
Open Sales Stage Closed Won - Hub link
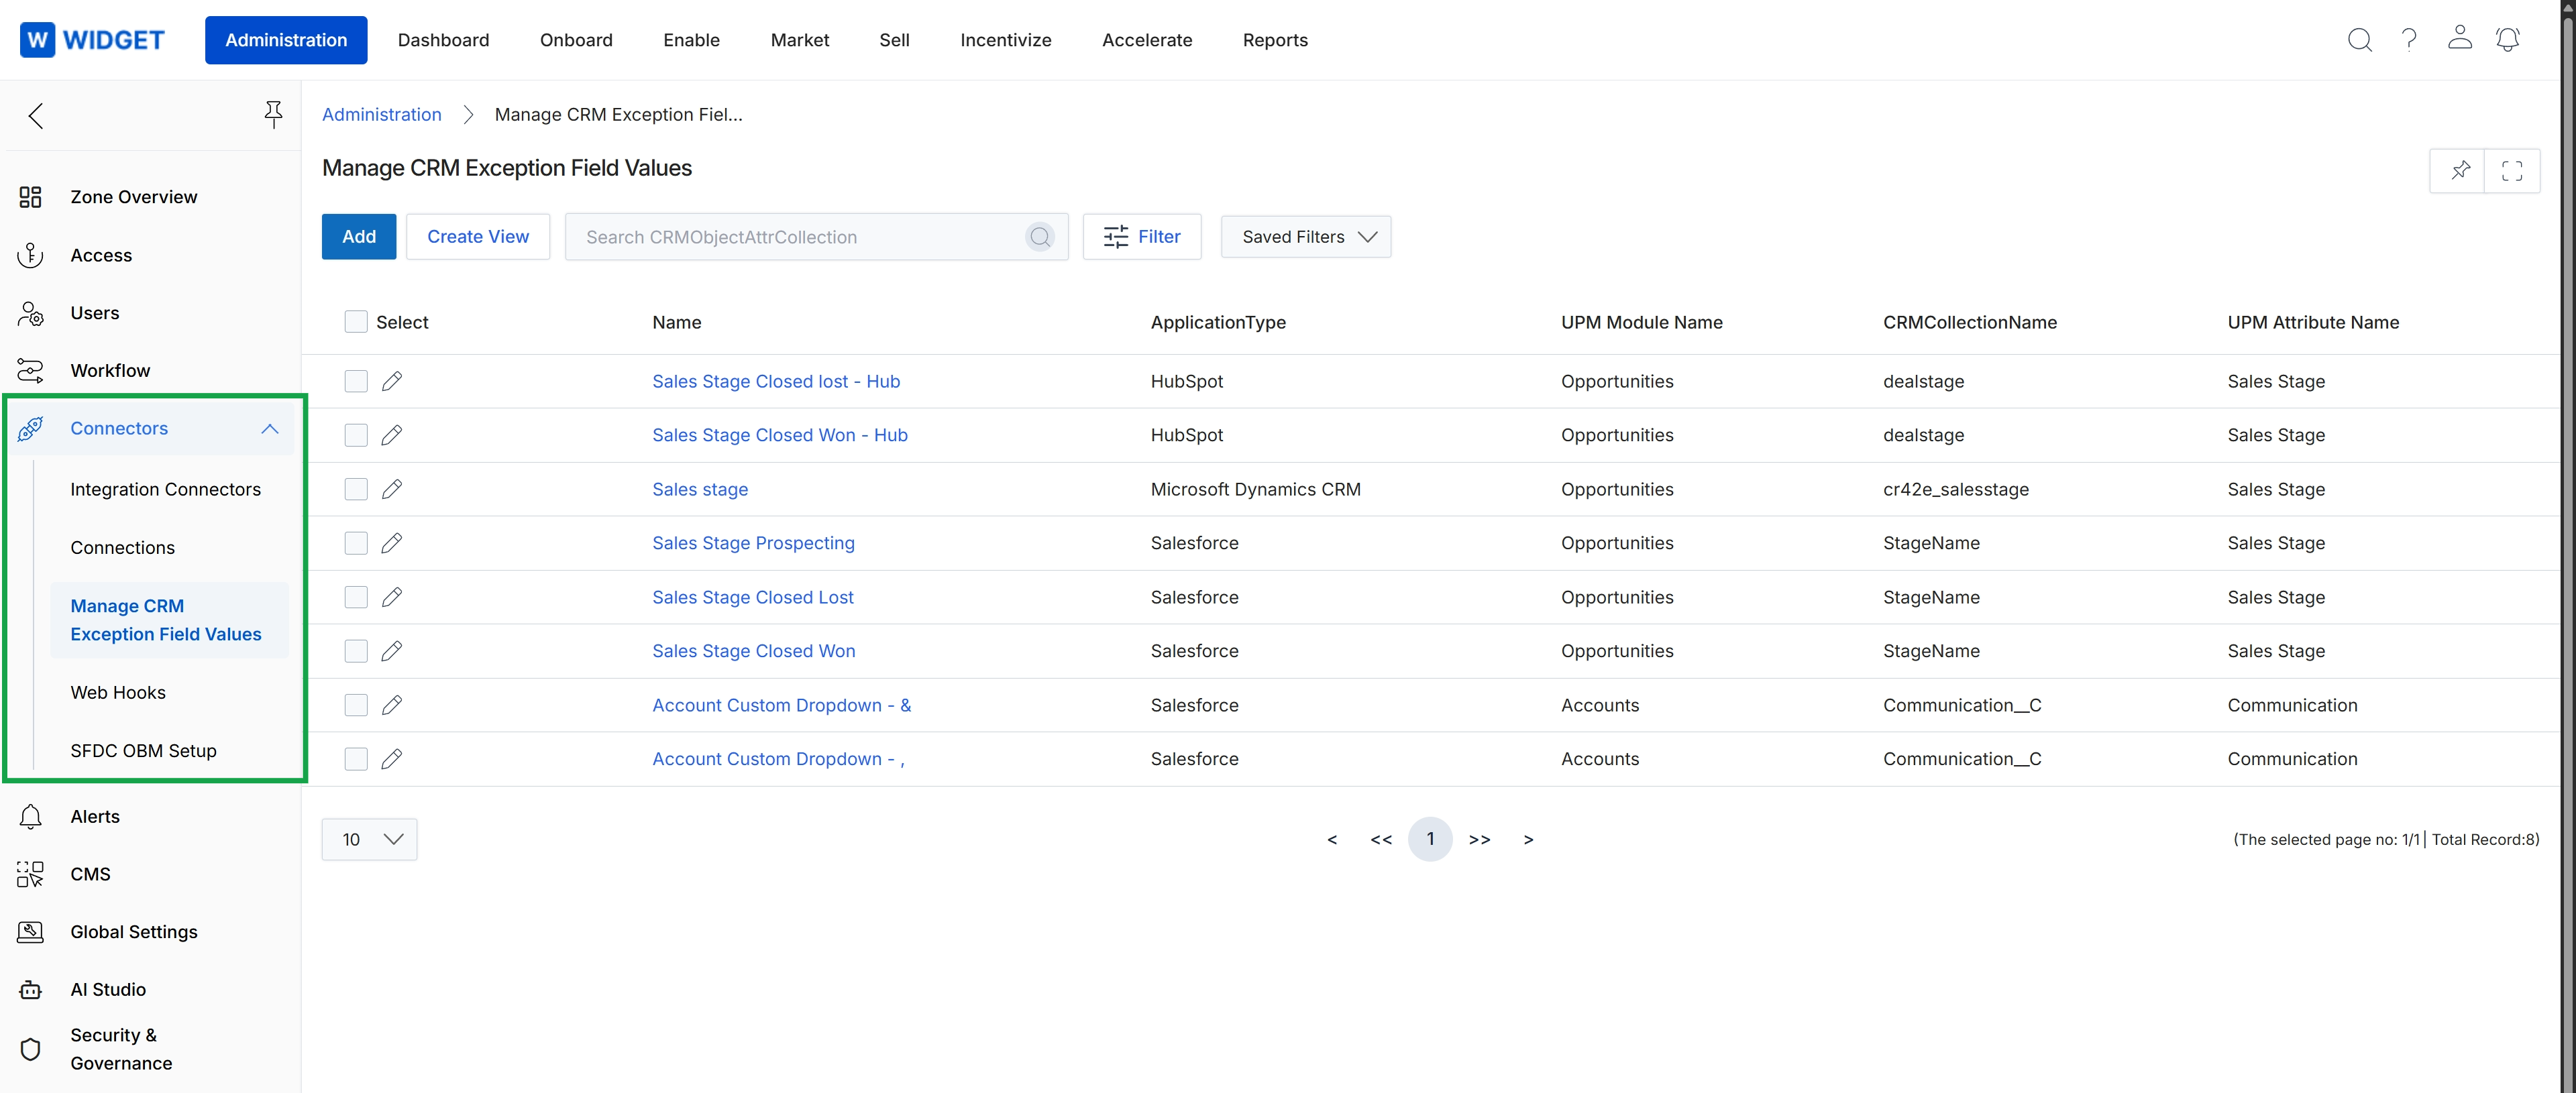pyautogui.click(x=780, y=435)
